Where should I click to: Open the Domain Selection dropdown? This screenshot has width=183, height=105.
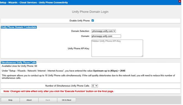click(x=104, y=31)
